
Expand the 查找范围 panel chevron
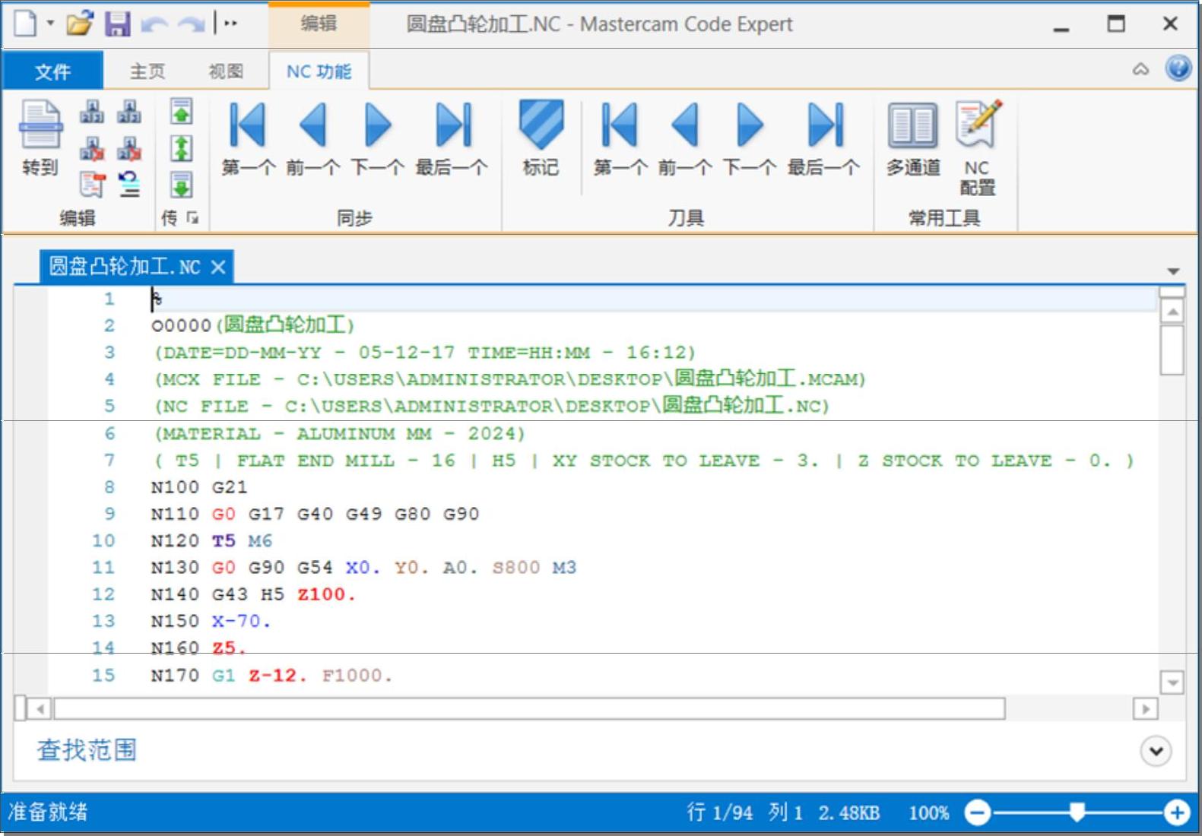[x=1156, y=751]
